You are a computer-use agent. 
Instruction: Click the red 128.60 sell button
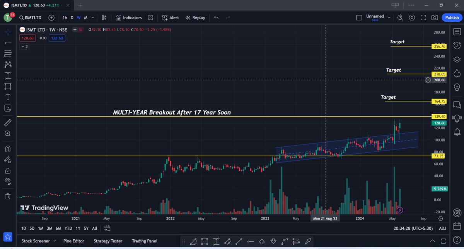coord(28,38)
